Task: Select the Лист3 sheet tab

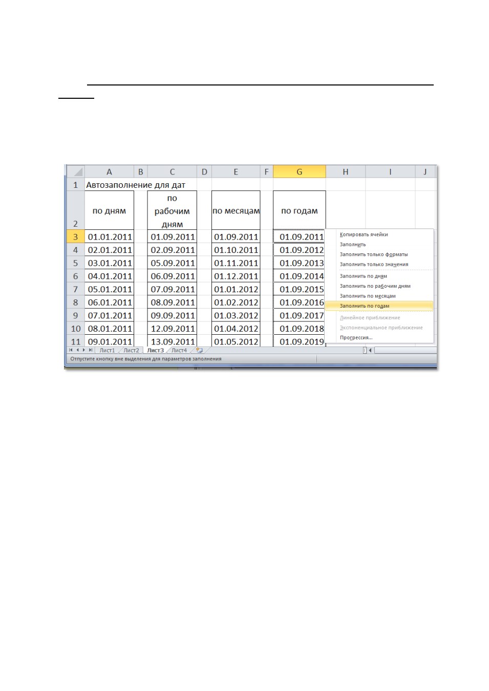Action: coord(155,351)
